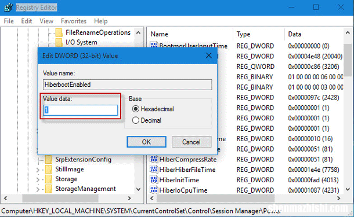
Task: Confirm the DWORD edit with OK
Action: click(x=146, y=142)
